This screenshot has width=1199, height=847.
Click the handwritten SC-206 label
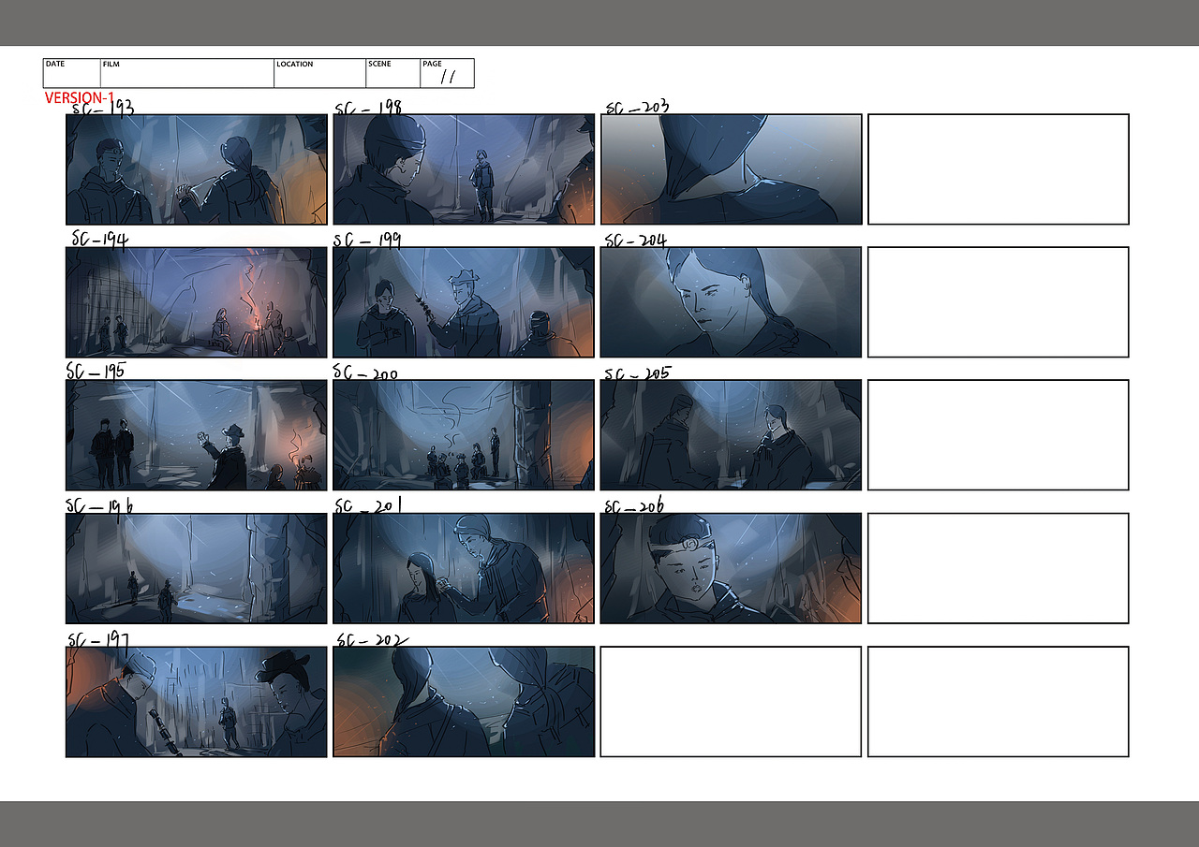[635, 506]
